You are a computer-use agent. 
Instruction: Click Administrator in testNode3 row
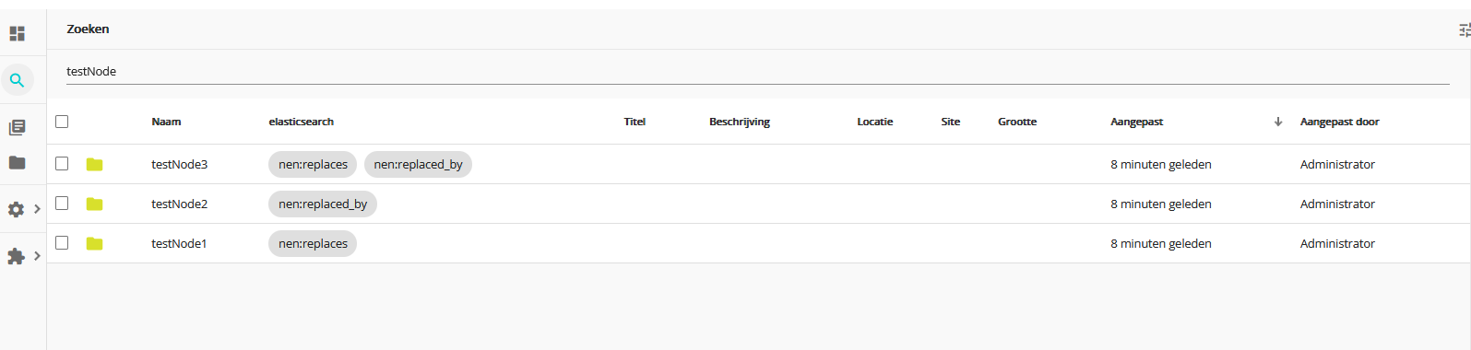coord(1337,164)
